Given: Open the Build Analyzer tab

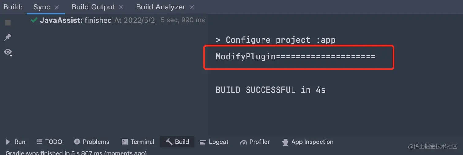Looking at the screenshot, I should pos(161,7).
